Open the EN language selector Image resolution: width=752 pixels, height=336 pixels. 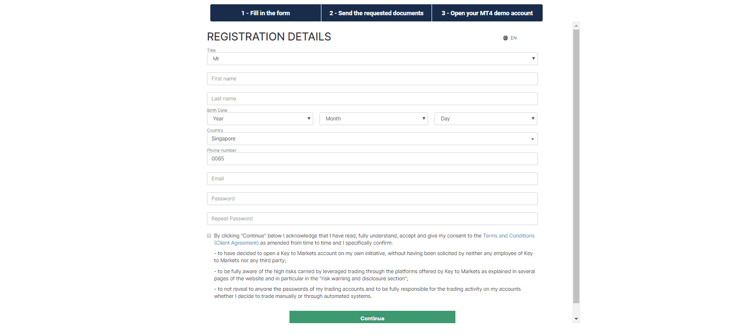513,38
